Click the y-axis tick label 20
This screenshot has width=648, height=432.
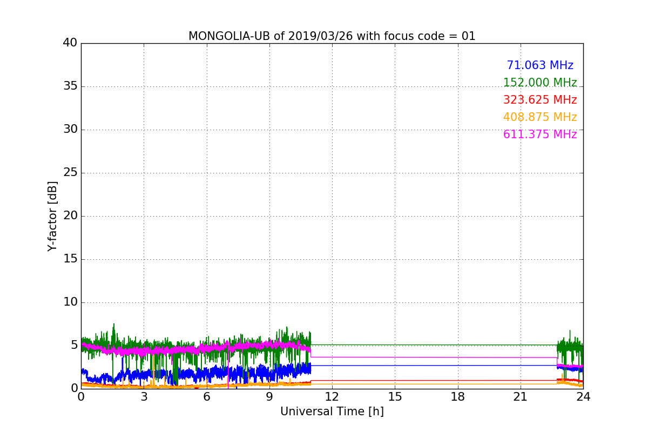70,215
